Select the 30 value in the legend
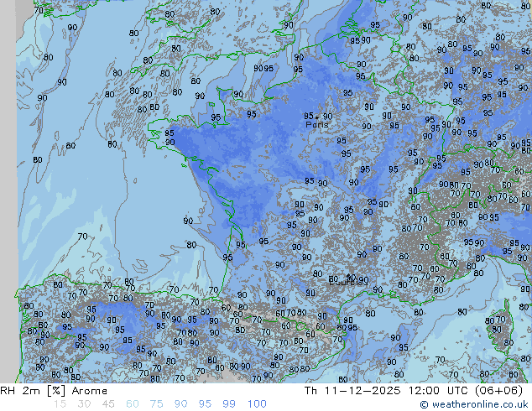 84,404
